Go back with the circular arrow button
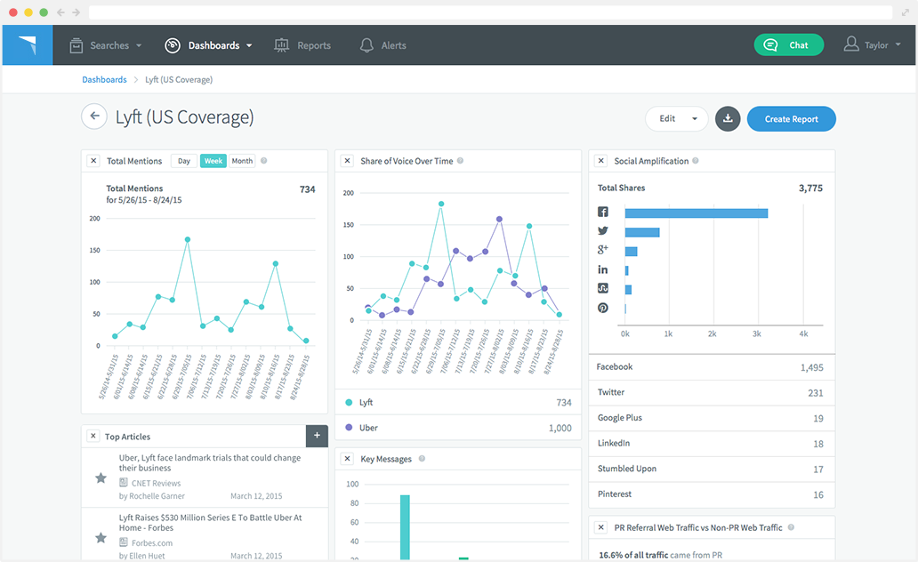This screenshot has width=918, height=562. pos(94,116)
